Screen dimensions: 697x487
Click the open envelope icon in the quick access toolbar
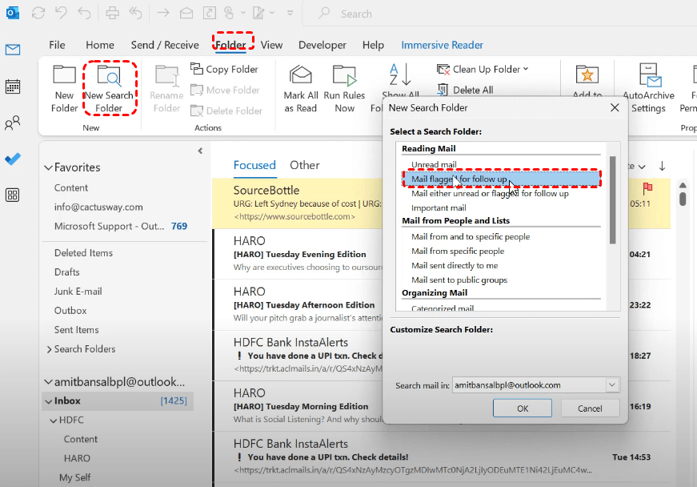[186, 14]
